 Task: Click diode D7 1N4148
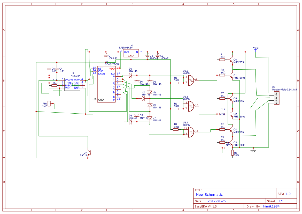coord(149,118)
